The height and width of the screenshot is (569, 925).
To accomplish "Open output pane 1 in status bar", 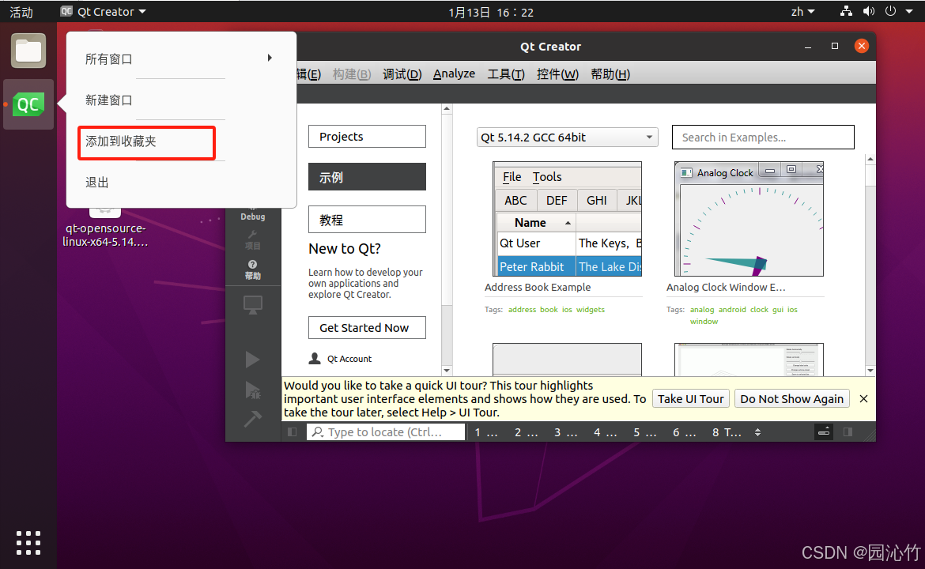I will pos(487,432).
